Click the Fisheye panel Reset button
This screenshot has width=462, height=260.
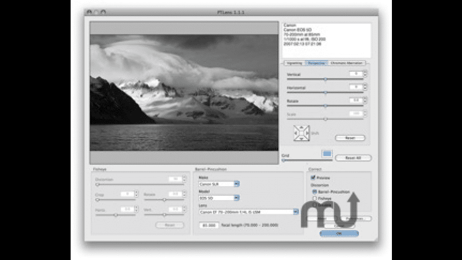[x=170, y=225]
